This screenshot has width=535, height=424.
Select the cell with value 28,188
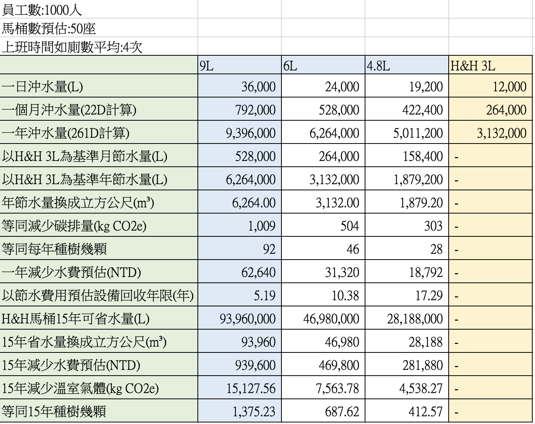point(407,341)
